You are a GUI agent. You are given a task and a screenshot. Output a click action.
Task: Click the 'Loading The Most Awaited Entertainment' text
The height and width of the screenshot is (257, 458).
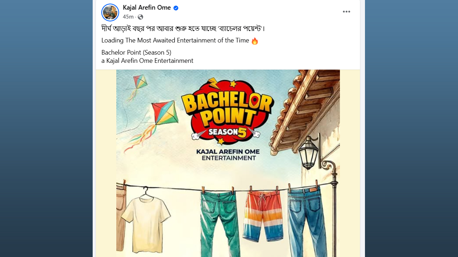175,40
